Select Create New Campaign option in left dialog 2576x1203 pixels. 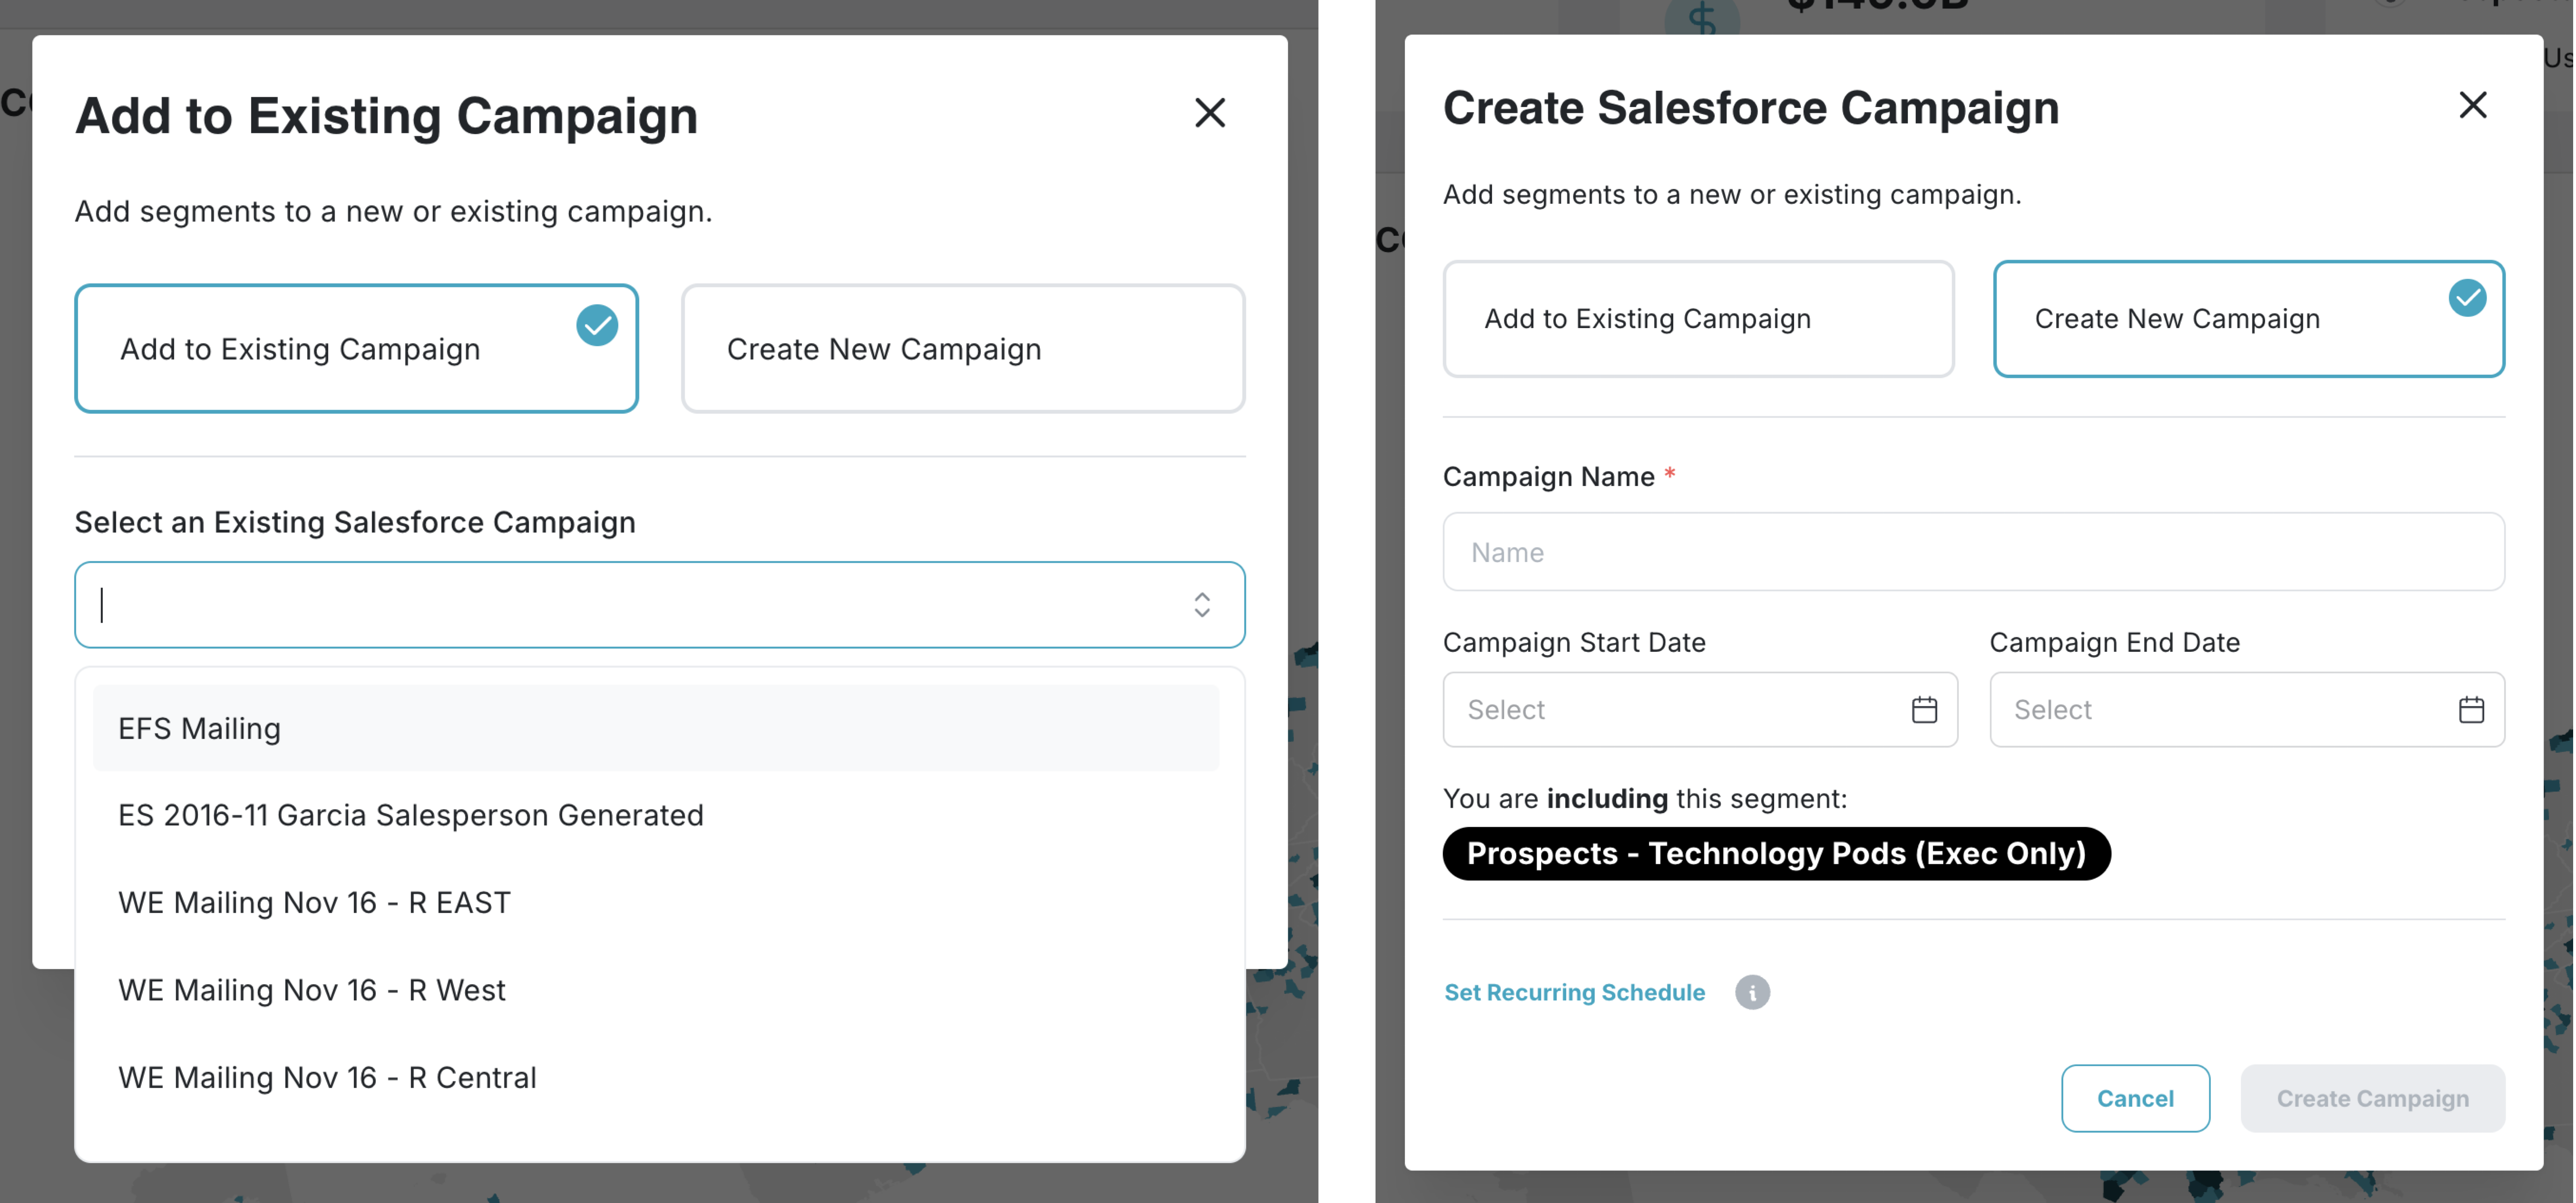pyautogui.click(x=963, y=348)
